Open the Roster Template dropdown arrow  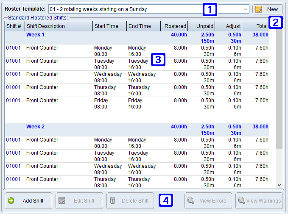(x=246, y=9)
